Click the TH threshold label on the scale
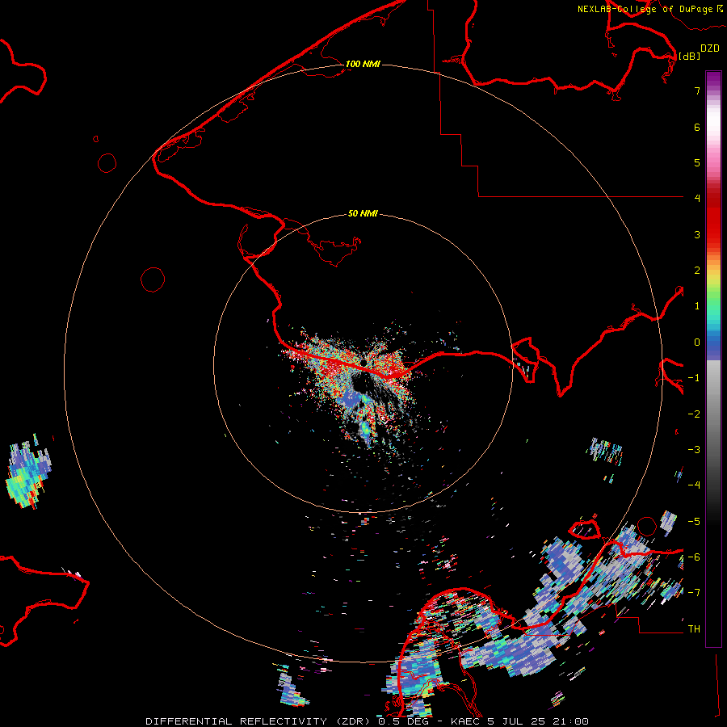 (x=694, y=629)
